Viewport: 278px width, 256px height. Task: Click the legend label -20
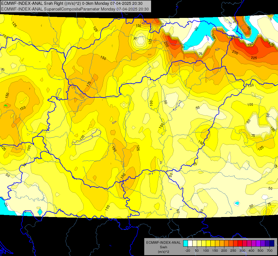pos(188,251)
